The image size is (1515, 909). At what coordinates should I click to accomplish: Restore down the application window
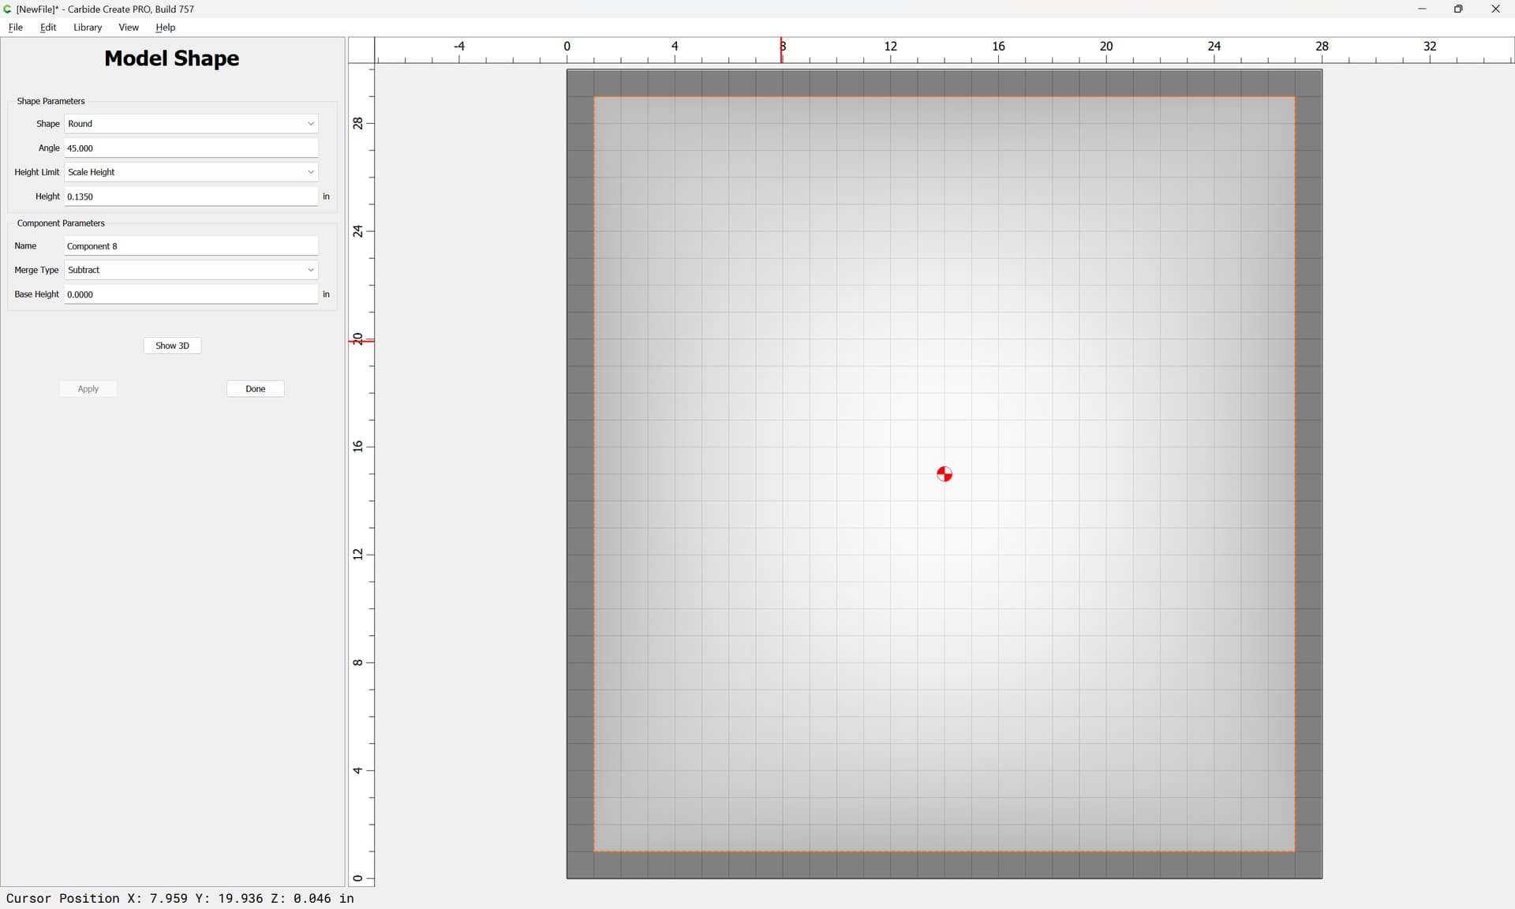[x=1458, y=9]
